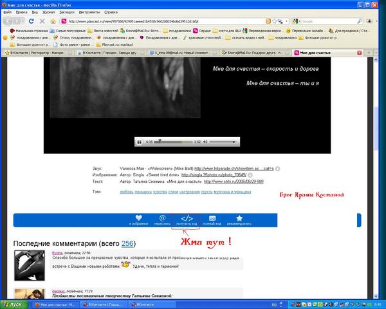Click the </> get code icon
Image resolution: width=386 pixels, height=309 pixels.
pyautogui.click(x=187, y=218)
